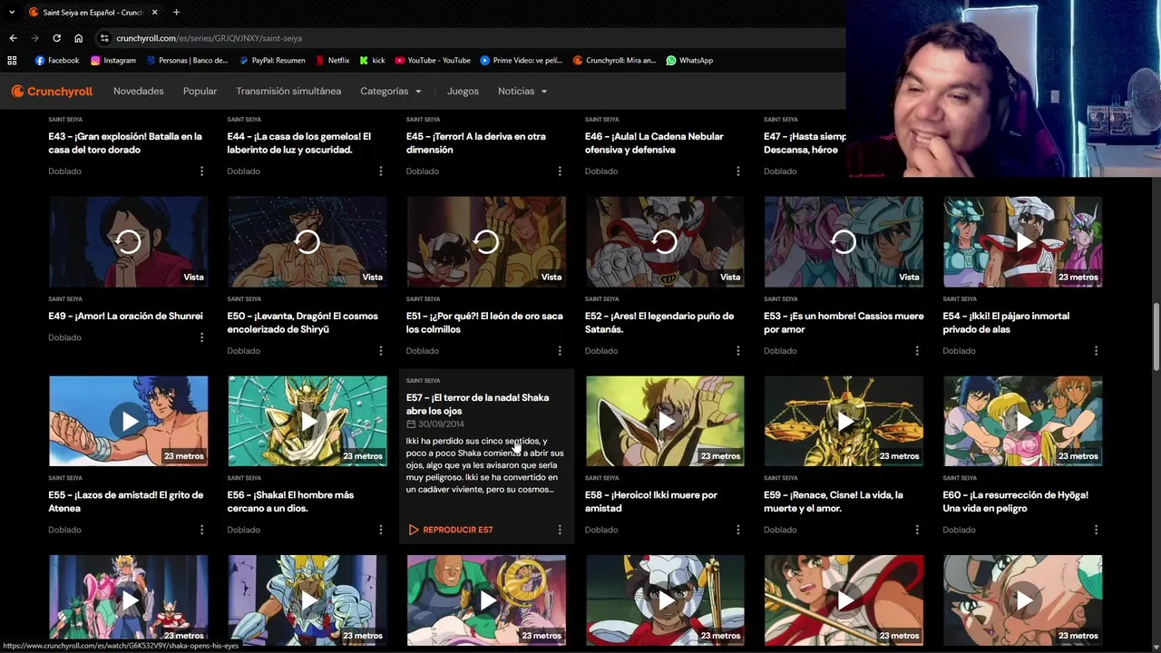Open the apps grid in bookmarks bar
Viewport: 1161px width, 653px height.
[x=12, y=61]
